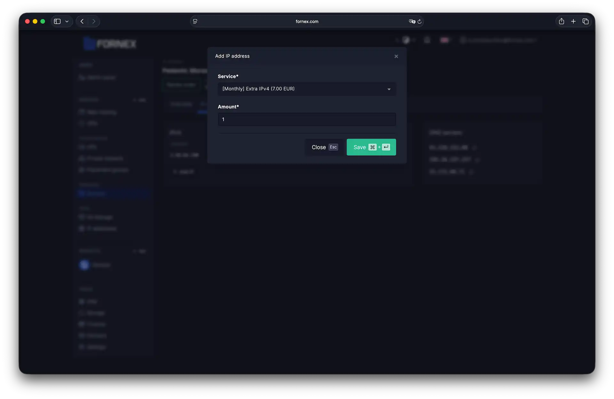
Task: Click into the Amount input field
Action: point(307,119)
